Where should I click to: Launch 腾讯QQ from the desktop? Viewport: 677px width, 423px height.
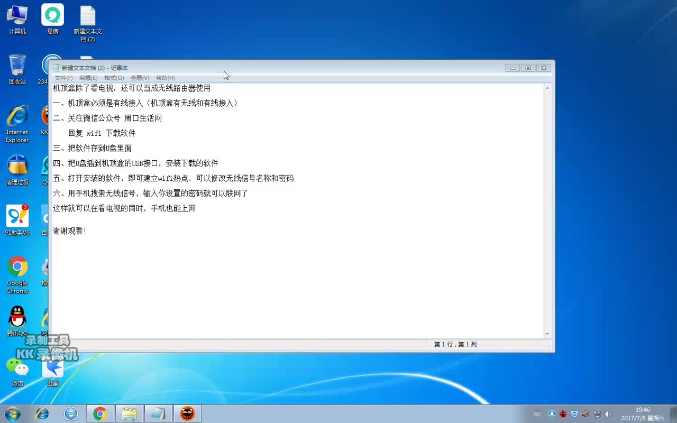pos(17,320)
